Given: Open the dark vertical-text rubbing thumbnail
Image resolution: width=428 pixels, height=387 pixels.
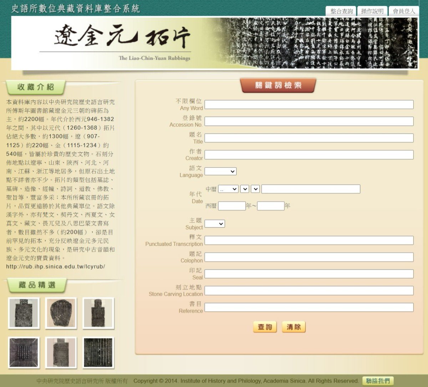Looking at the screenshot, I should click(98, 353).
